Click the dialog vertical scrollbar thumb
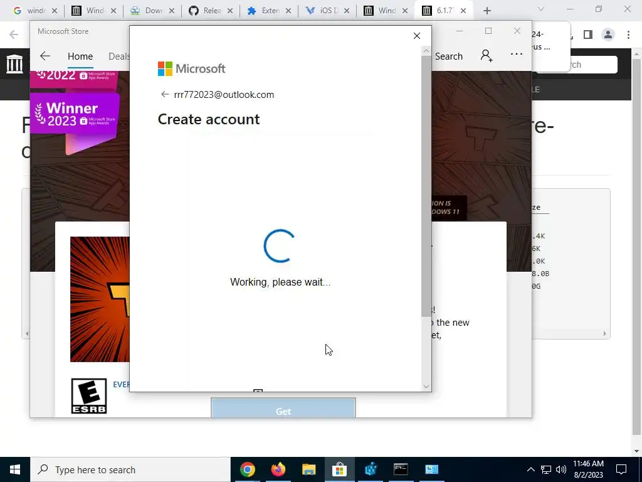The width and height of the screenshot is (642, 482). click(x=426, y=186)
